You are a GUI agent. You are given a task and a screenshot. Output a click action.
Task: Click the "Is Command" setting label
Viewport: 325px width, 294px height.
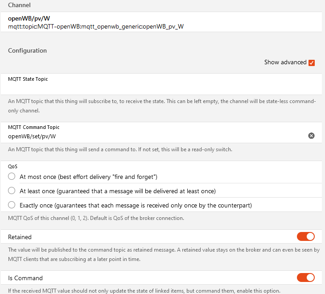(25, 278)
